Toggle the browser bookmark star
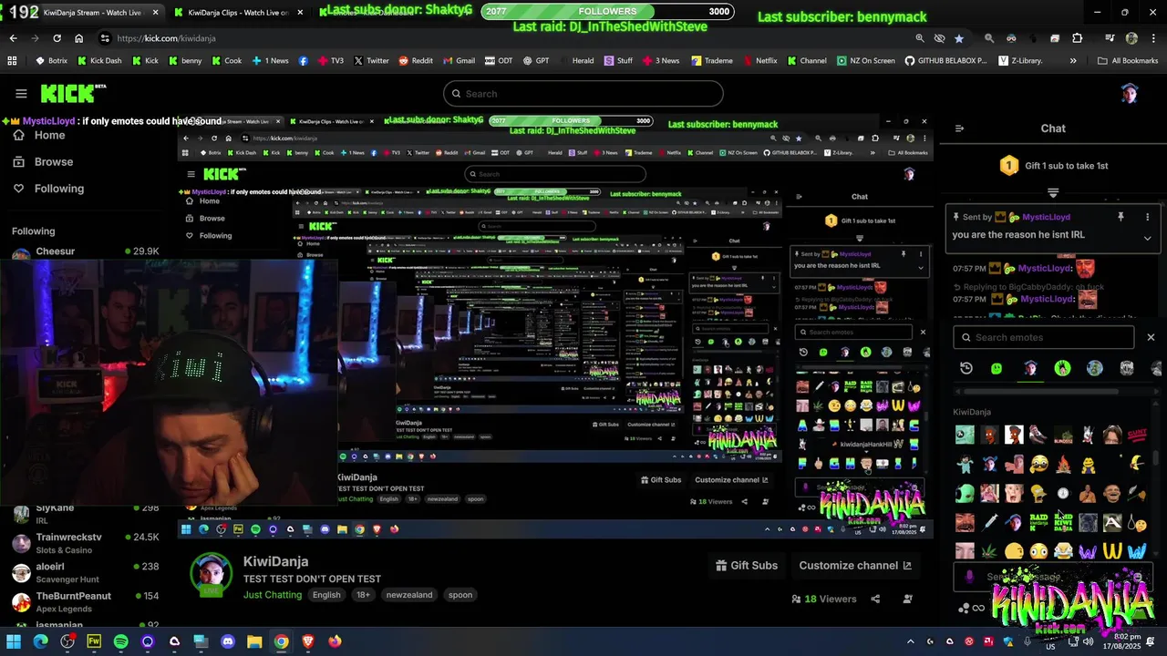 [x=959, y=38]
